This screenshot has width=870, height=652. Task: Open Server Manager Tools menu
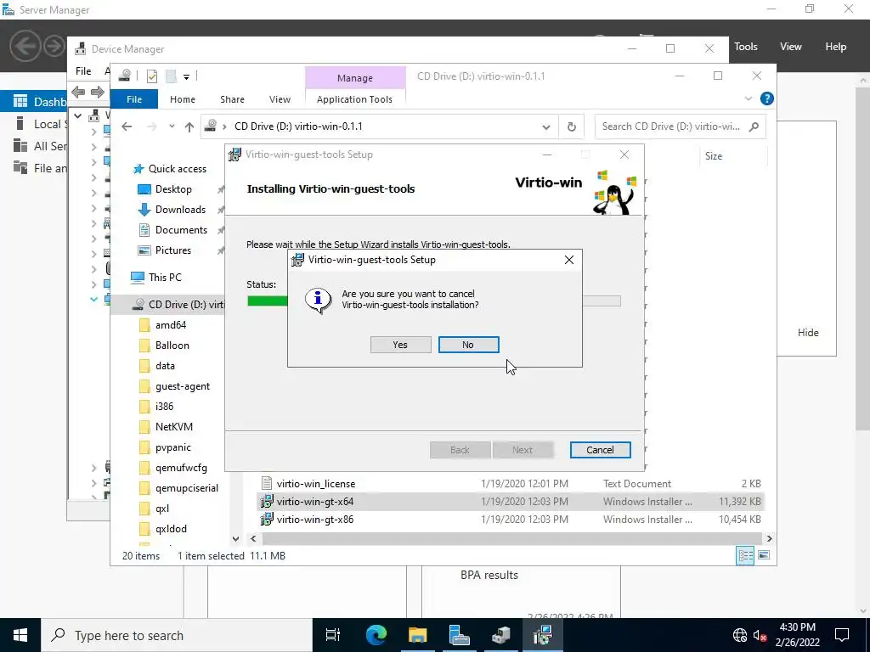pyautogui.click(x=746, y=47)
